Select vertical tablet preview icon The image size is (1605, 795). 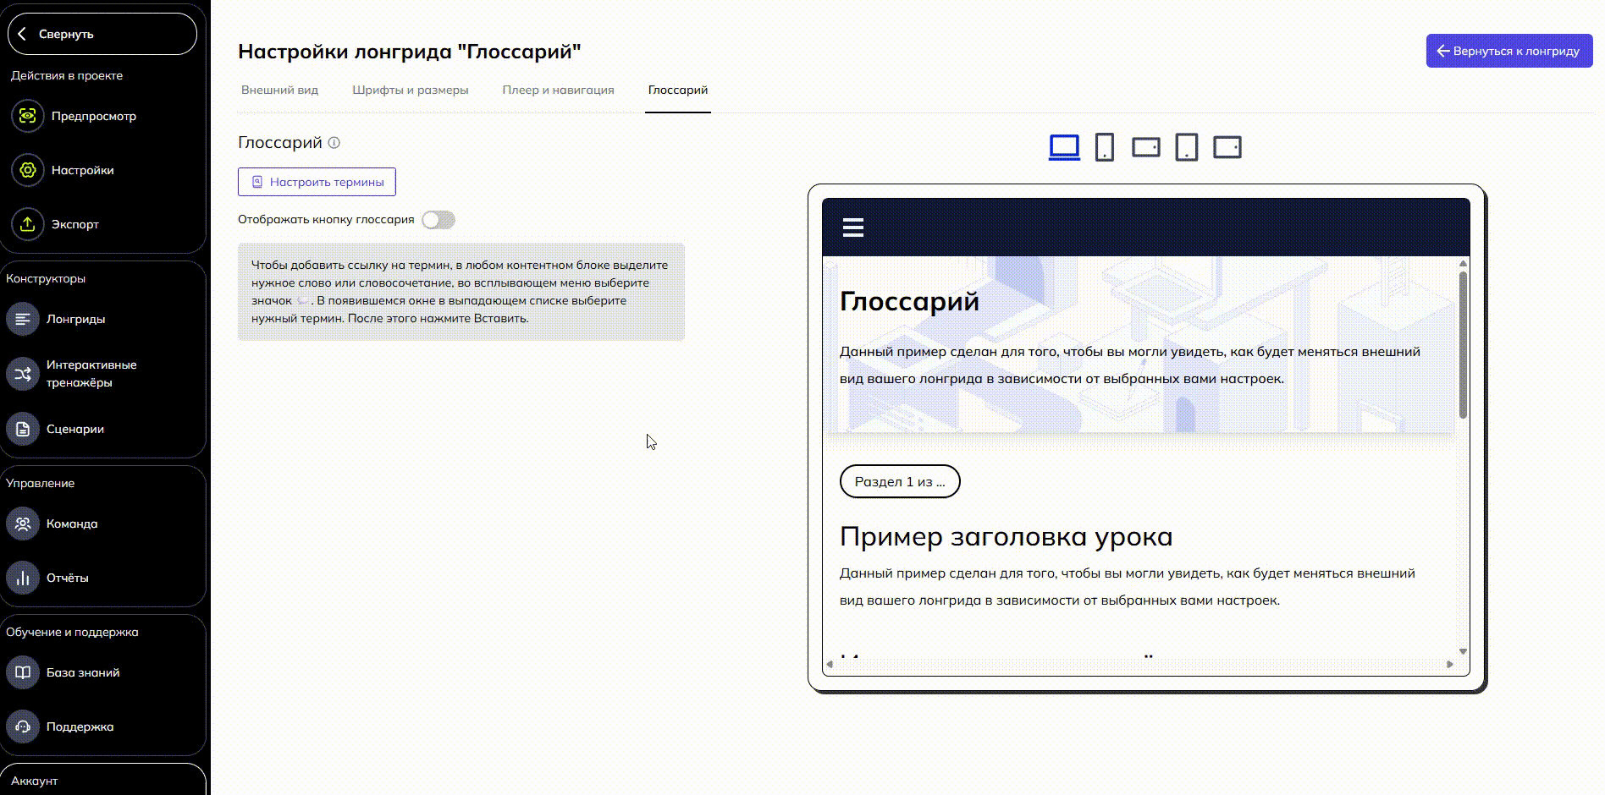(x=1186, y=147)
